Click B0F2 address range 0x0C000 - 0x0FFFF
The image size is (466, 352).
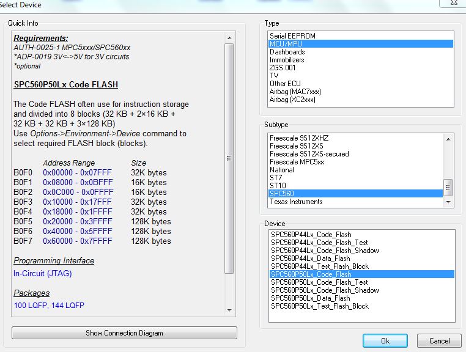(78, 192)
